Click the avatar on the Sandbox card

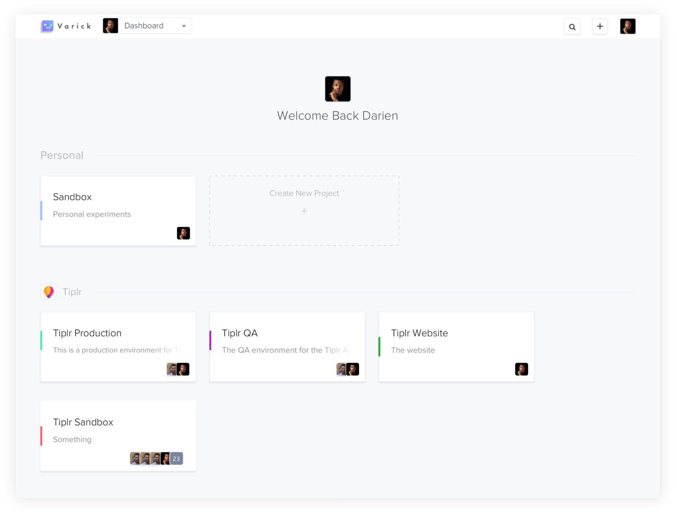(x=183, y=233)
